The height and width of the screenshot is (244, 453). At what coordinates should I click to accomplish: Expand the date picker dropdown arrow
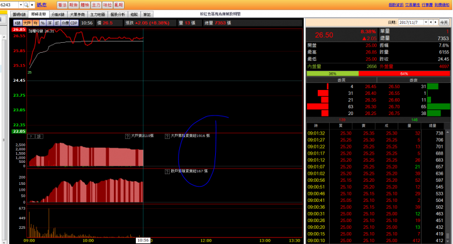426,22
